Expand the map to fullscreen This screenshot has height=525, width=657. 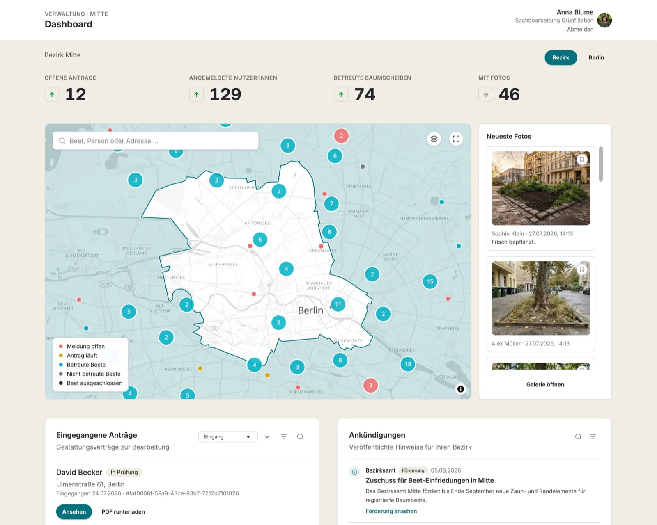(x=456, y=139)
